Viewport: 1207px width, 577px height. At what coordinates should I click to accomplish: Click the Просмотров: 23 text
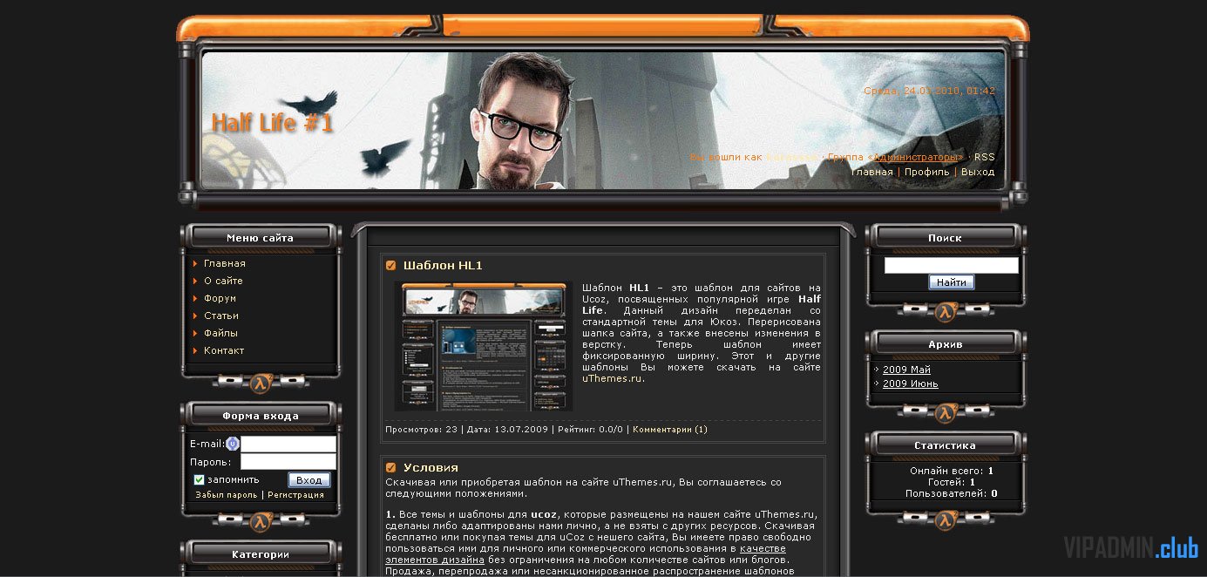pos(421,429)
